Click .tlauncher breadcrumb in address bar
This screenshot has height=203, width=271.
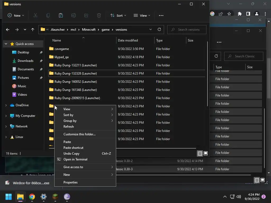point(57,30)
